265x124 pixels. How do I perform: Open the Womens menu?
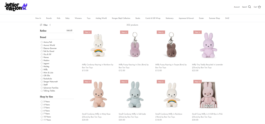click(x=78, y=18)
